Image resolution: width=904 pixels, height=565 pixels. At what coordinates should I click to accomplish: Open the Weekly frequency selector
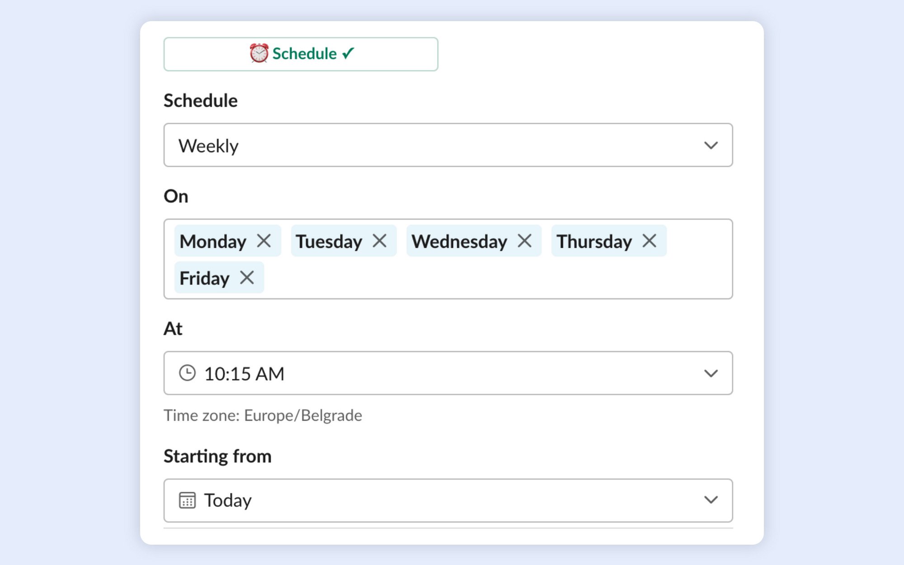[x=448, y=145]
